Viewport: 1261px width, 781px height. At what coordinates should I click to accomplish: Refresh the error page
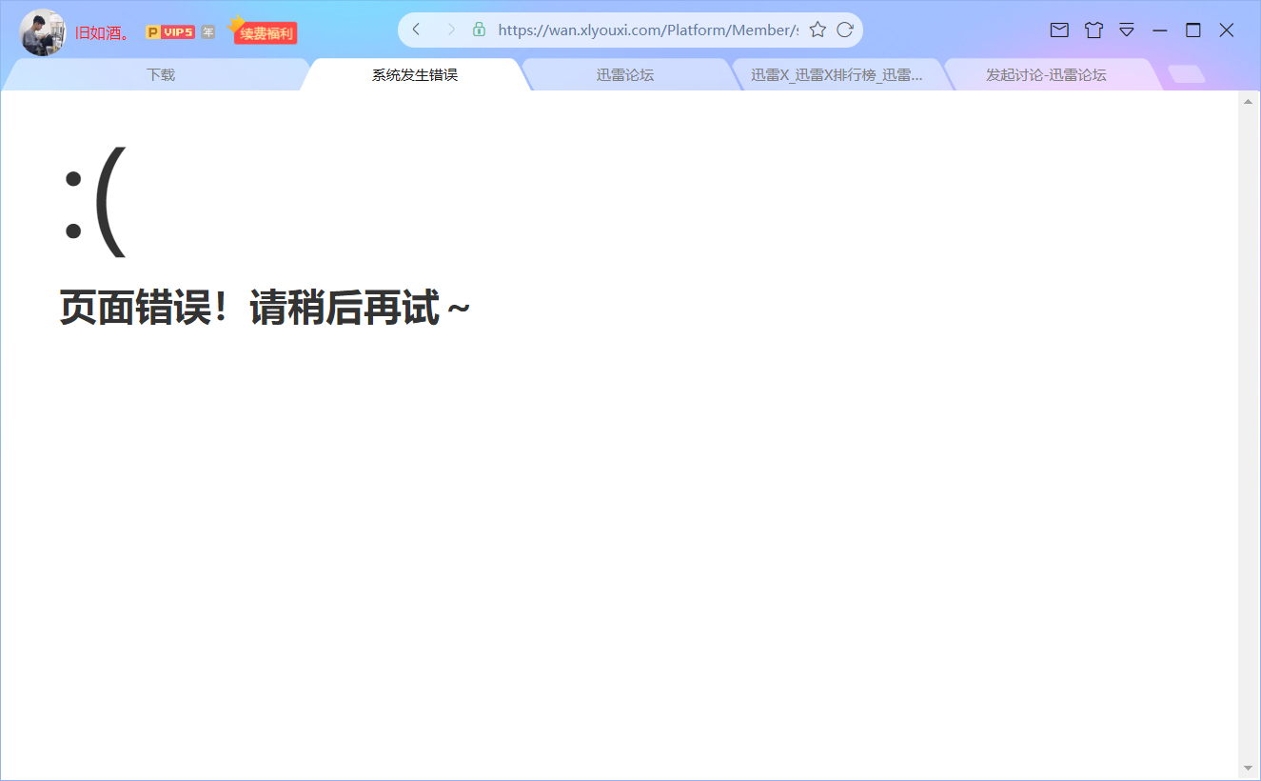click(x=845, y=30)
